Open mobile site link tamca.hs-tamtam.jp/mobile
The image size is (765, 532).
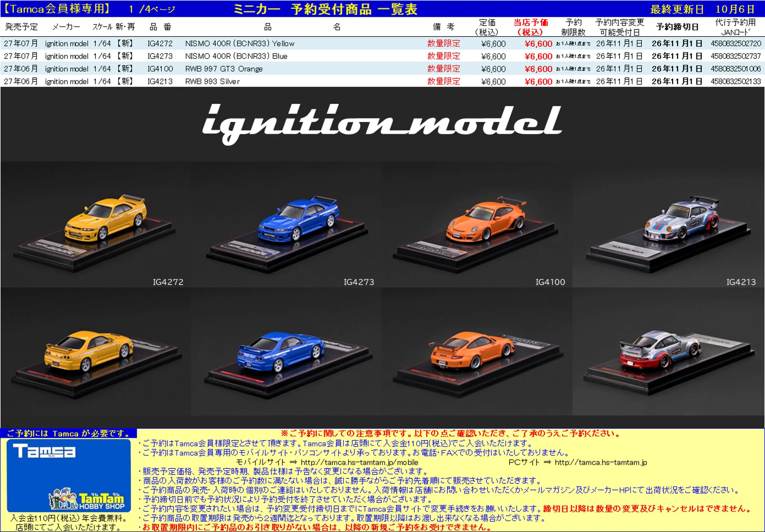tap(359, 463)
